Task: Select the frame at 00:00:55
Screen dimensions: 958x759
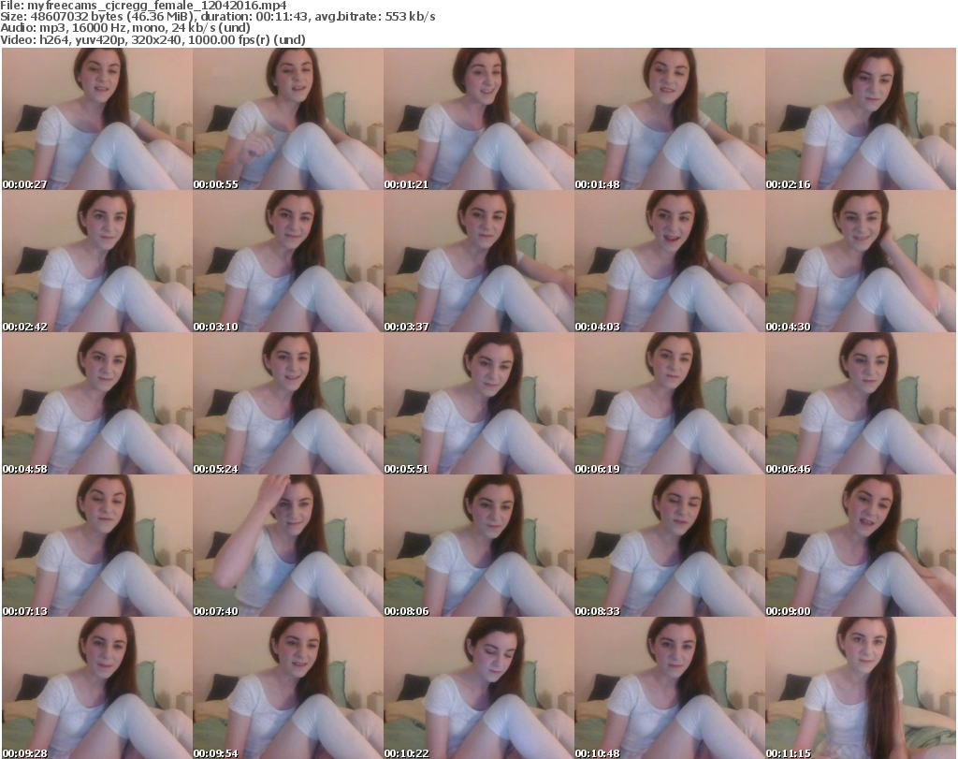Action: pyautogui.click(x=288, y=119)
